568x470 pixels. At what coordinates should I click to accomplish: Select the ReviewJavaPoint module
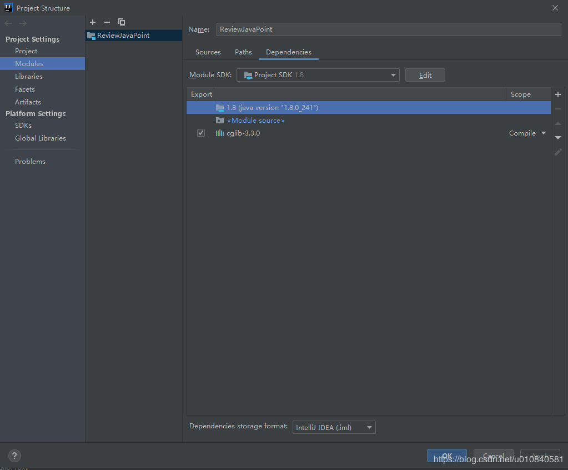123,36
